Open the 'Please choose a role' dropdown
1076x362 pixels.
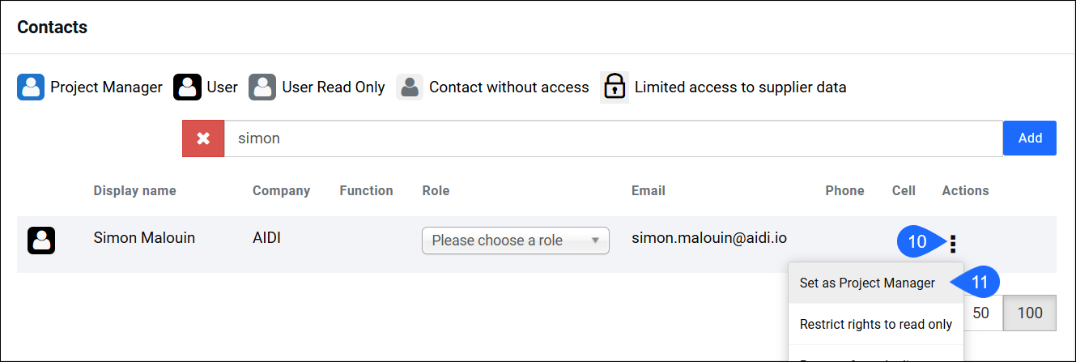point(516,241)
